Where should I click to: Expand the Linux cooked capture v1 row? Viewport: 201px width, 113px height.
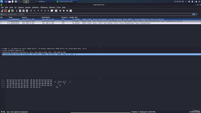(x=1, y=51)
